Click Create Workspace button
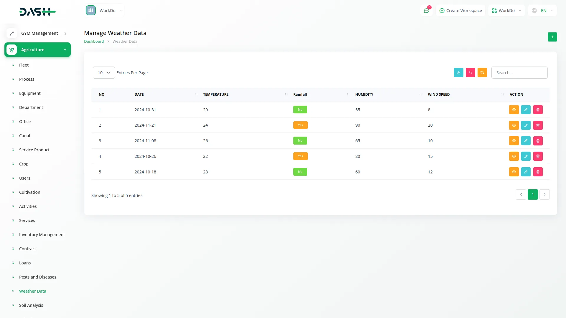The width and height of the screenshot is (566, 318). [460, 11]
